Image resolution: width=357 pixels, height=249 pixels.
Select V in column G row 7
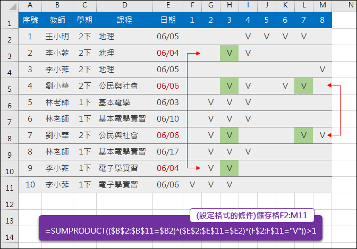(x=211, y=119)
